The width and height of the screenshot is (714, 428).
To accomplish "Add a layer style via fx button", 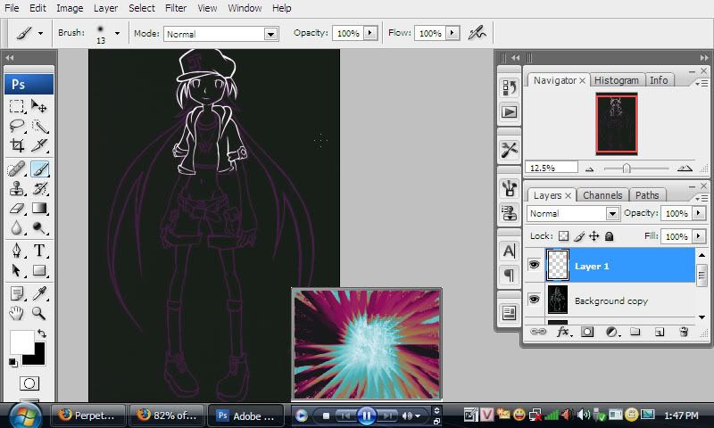I will pos(564,332).
